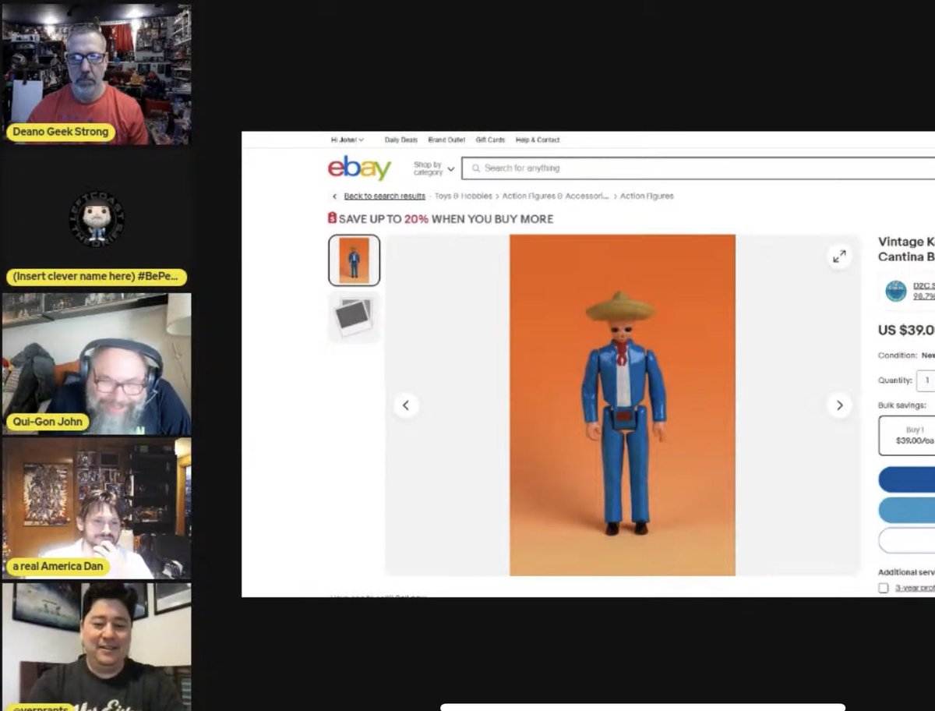This screenshot has width=935, height=711.
Task: Click the white outlined watchlist button
Action: tap(907, 540)
